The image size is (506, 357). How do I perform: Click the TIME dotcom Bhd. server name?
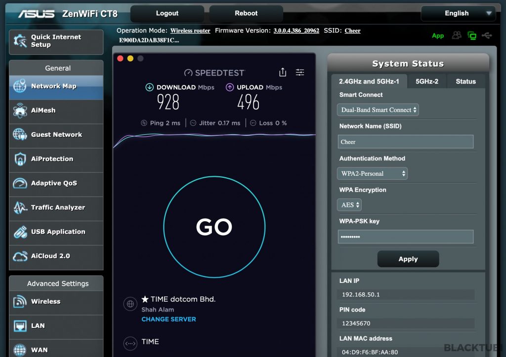(x=183, y=299)
